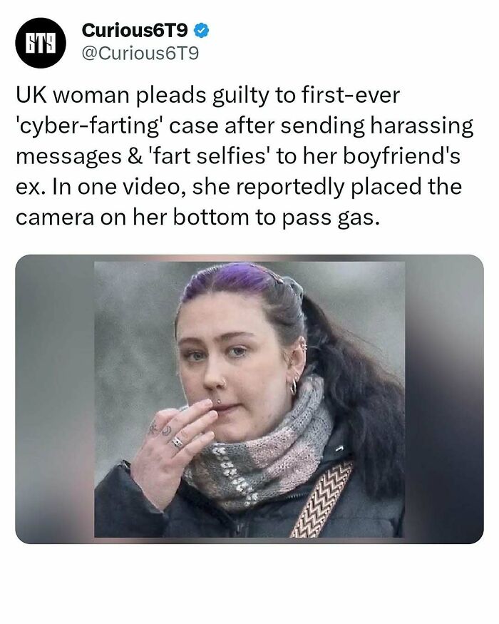Click the blurred left margin of the image

pos(54,399)
